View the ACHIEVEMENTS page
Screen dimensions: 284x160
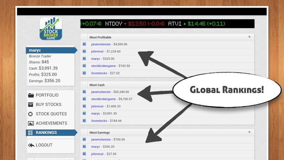(51, 123)
